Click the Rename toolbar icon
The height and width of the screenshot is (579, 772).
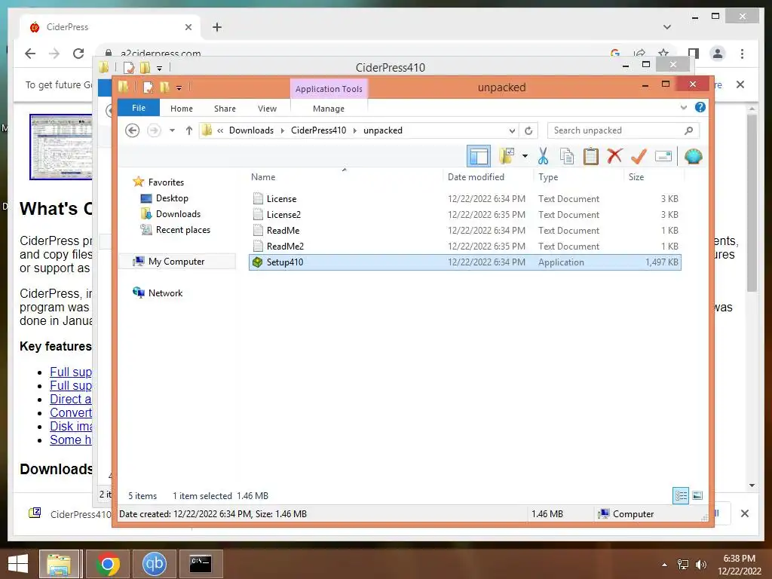(x=663, y=157)
